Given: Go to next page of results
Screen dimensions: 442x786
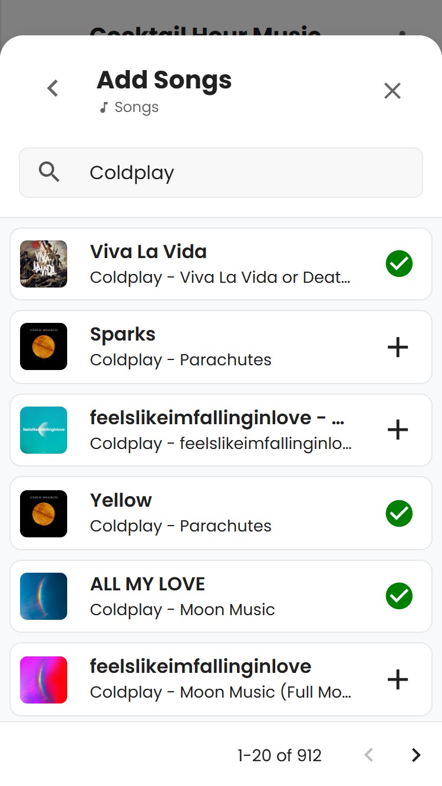Looking at the screenshot, I should click(416, 755).
